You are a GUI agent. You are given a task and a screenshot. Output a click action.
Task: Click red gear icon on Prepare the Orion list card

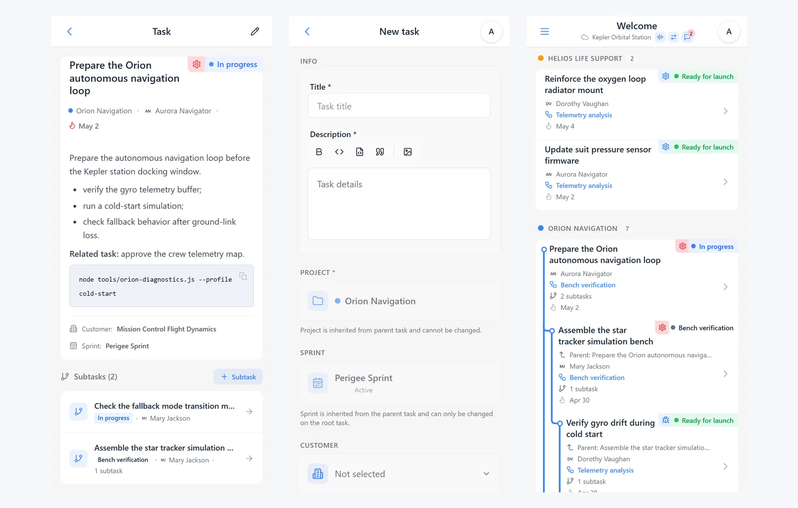683,246
